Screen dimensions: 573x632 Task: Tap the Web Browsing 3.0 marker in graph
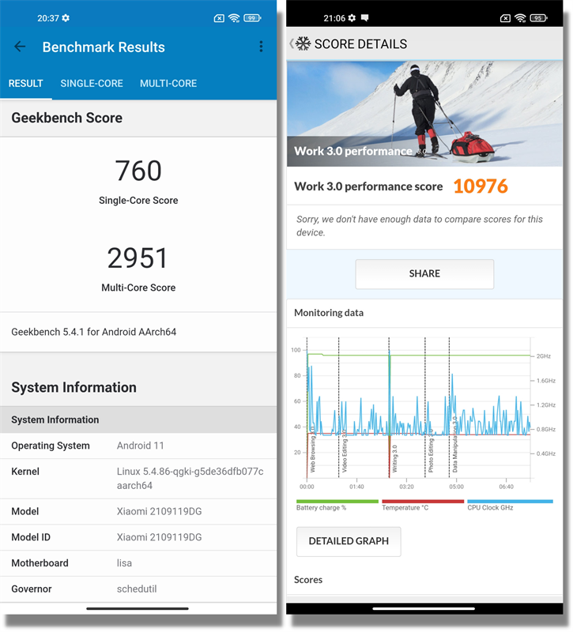pyautogui.click(x=312, y=449)
